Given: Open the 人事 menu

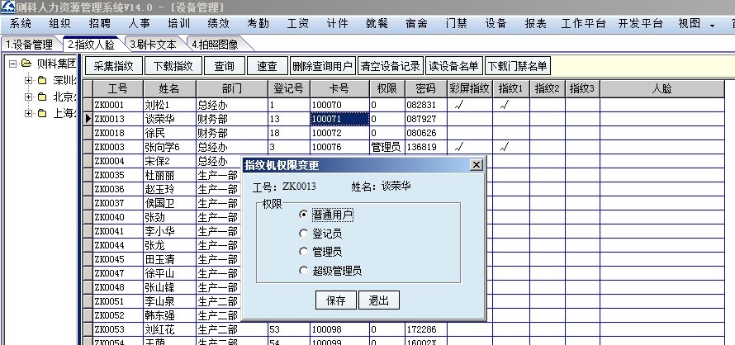Looking at the screenshot, I should tap(140, 23).
